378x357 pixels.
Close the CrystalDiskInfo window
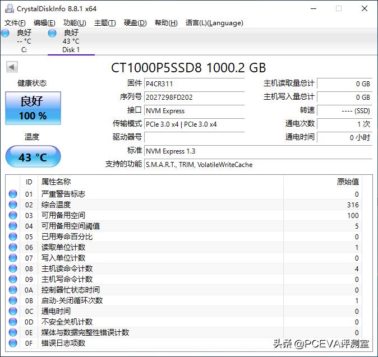(365, 8)
